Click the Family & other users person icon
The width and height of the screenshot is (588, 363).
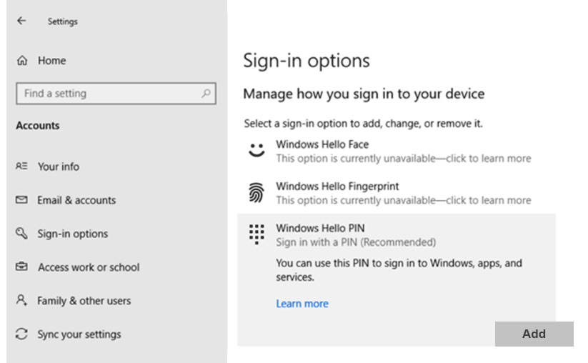coord(21,300)
